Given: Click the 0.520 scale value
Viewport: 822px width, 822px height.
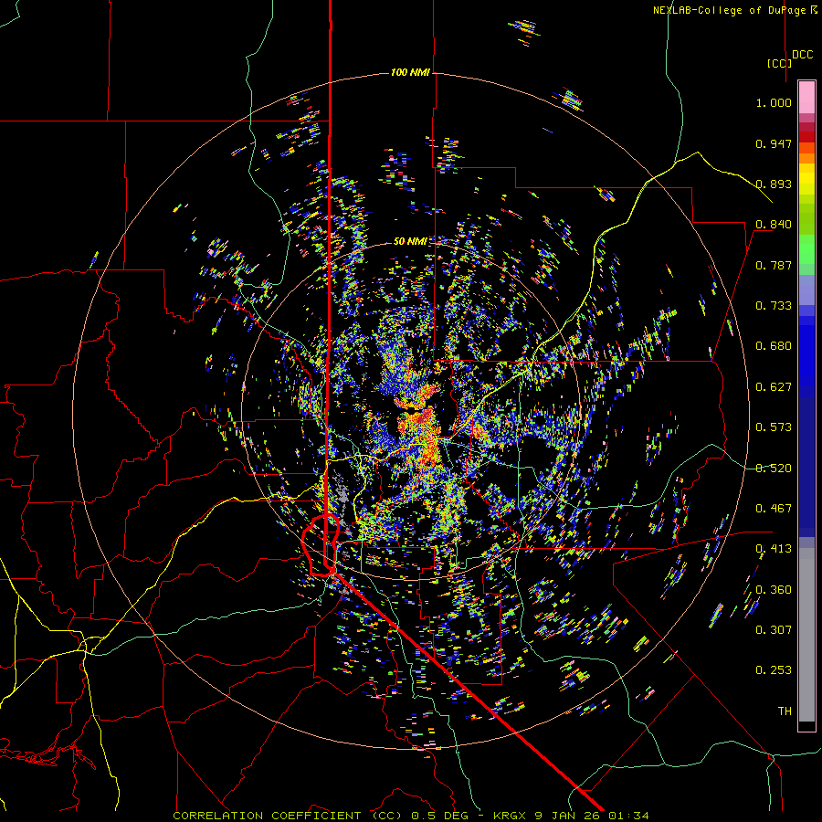Looking at the screenshot, I should [x=774, y=469].
